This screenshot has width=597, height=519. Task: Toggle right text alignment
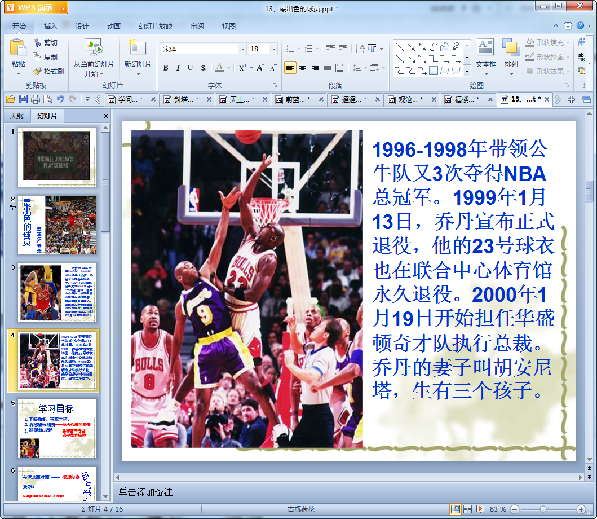tap(315, 68)
